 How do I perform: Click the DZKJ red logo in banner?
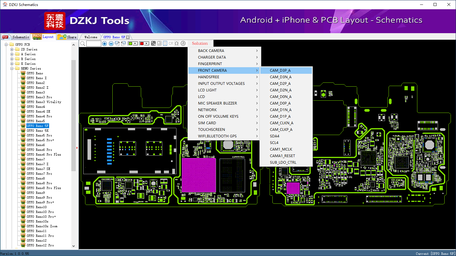point(55,21)
